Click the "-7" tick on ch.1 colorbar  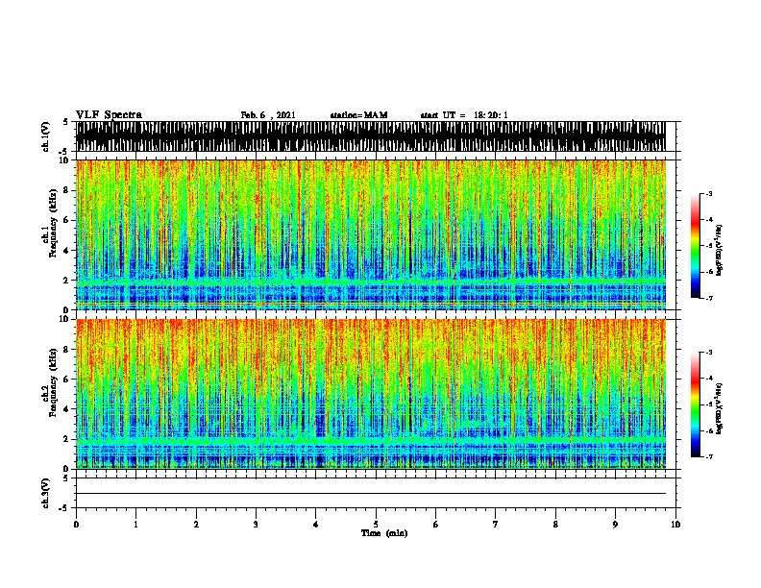pos(709,298)
